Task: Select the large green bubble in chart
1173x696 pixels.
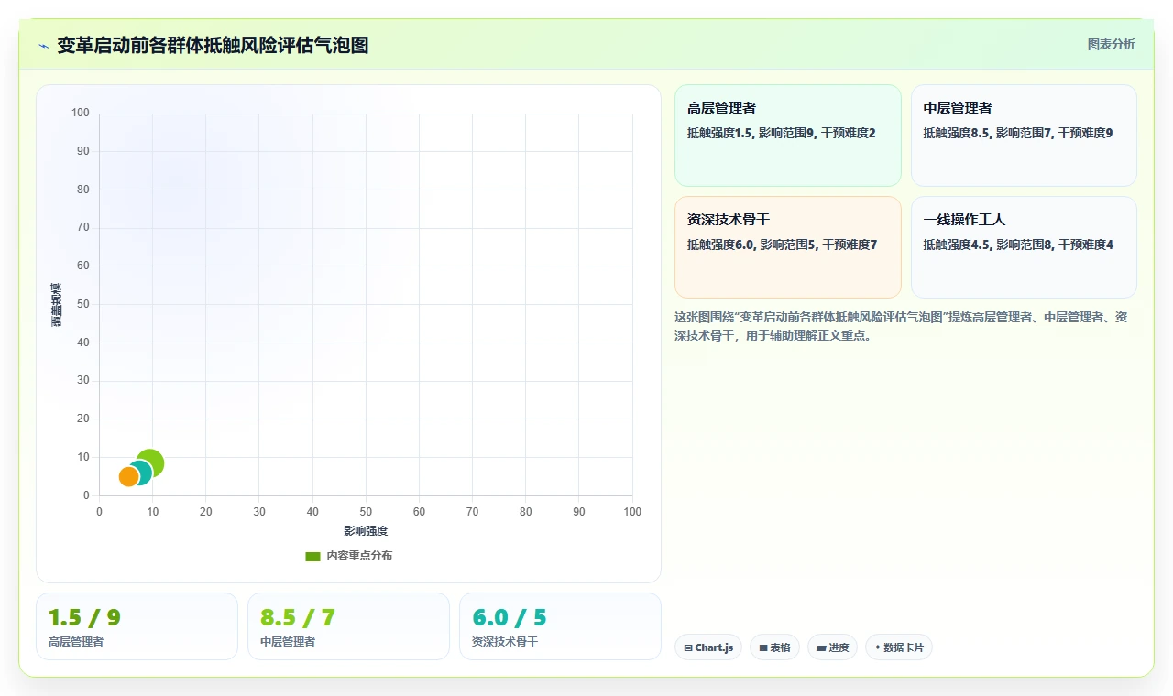Action: tap(150, 463)
